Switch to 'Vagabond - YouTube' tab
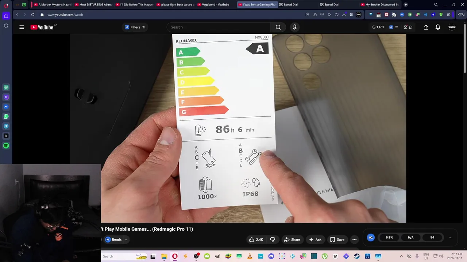This screenshot has width=467, height=262. 216,5
